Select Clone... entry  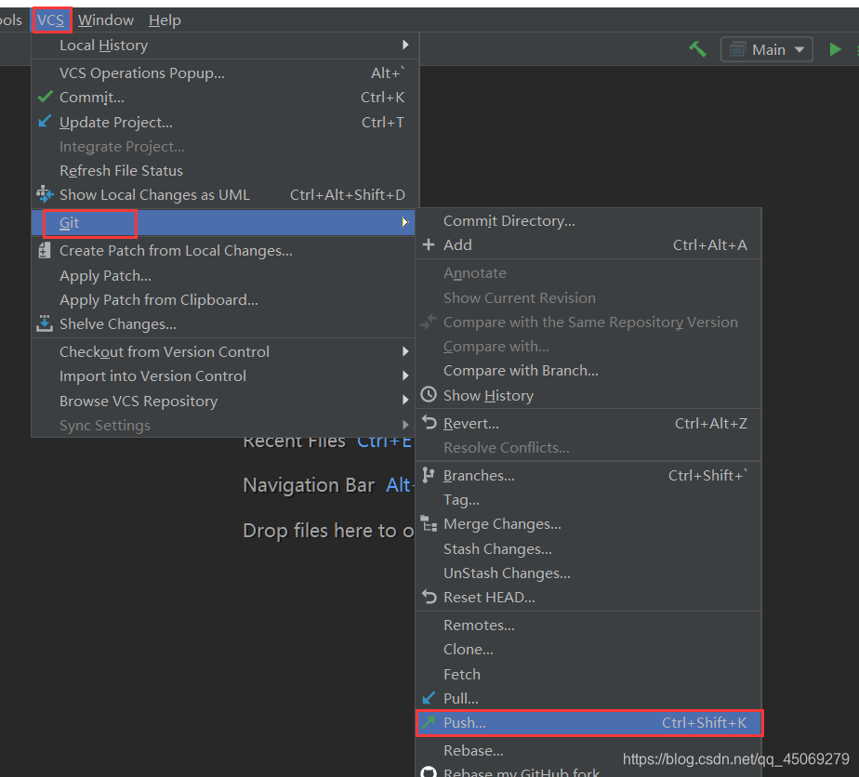coord(588,650)
